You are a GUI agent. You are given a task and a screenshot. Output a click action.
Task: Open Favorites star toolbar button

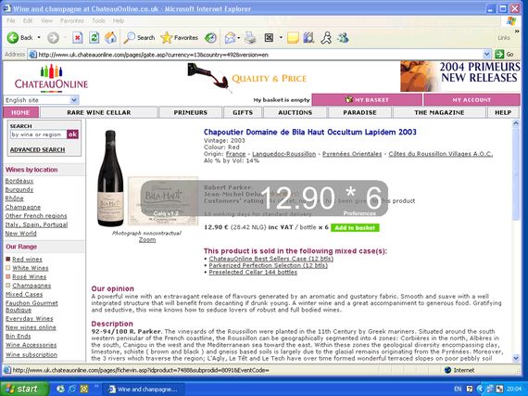click(179, 38)
